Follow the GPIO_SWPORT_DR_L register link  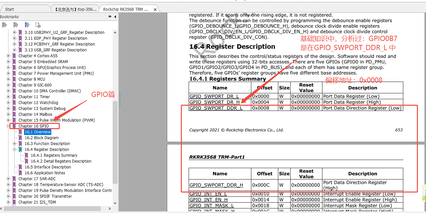click(x=214, y=96)
